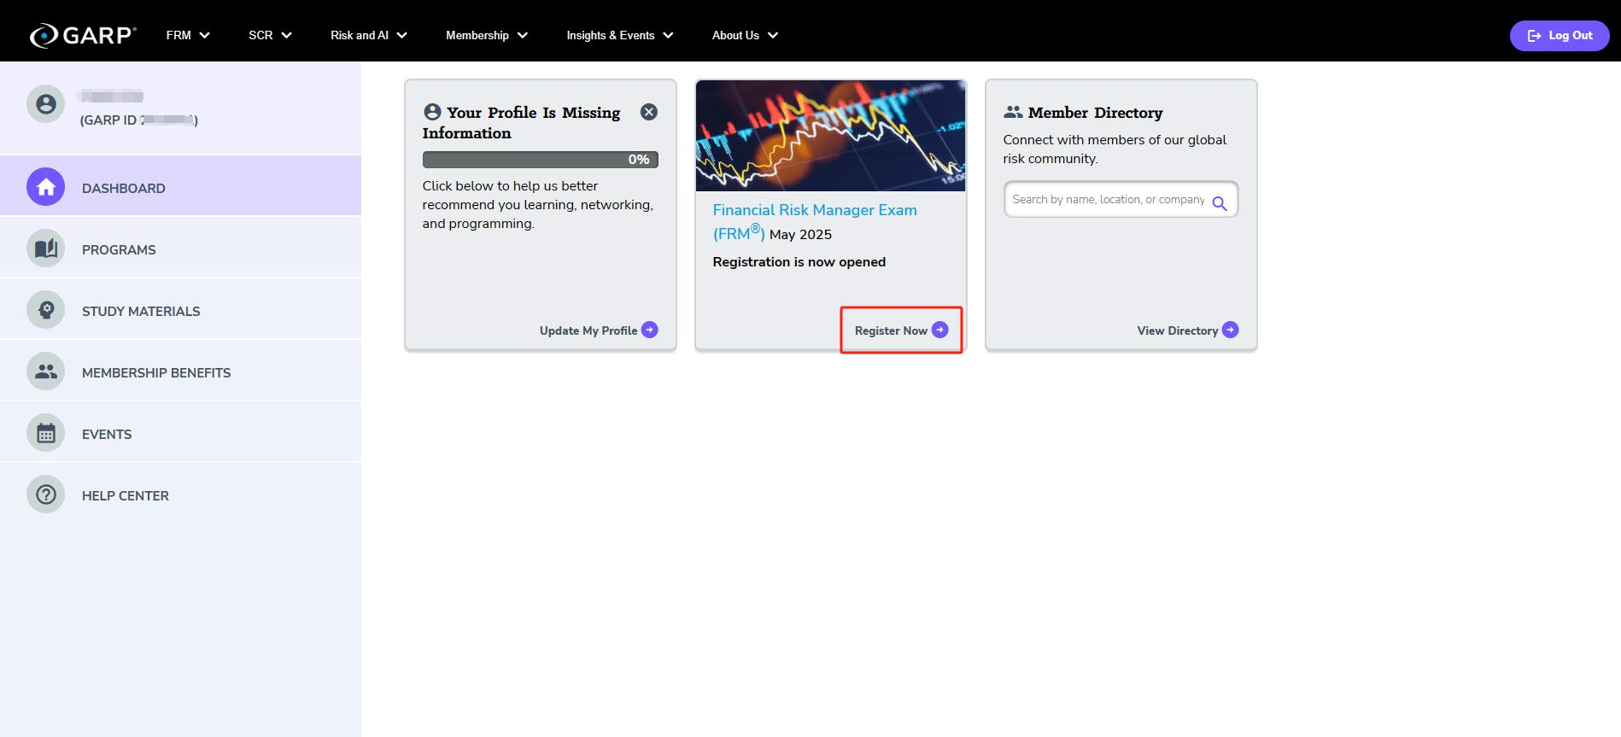Image resolution: width=1621 pixels, height=737 pixels.
Task: Click the Member Directory people icon
Action: point(1013,112)
